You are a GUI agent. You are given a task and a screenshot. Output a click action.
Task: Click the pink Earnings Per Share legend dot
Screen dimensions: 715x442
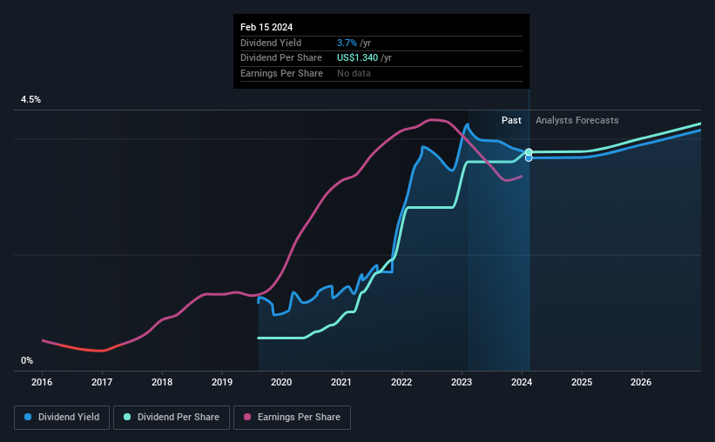[x=247, y=417]
